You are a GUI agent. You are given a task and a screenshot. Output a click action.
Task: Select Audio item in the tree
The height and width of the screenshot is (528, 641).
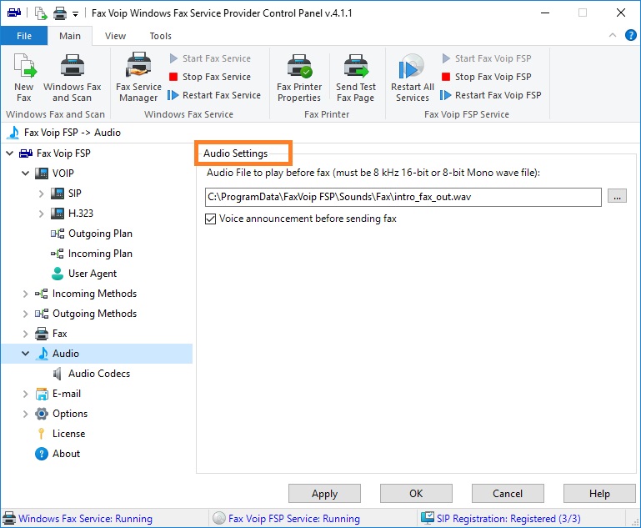[65, 354]
